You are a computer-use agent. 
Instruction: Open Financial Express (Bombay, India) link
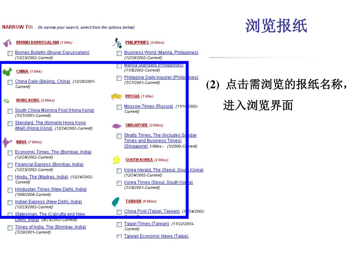[49, 164]
